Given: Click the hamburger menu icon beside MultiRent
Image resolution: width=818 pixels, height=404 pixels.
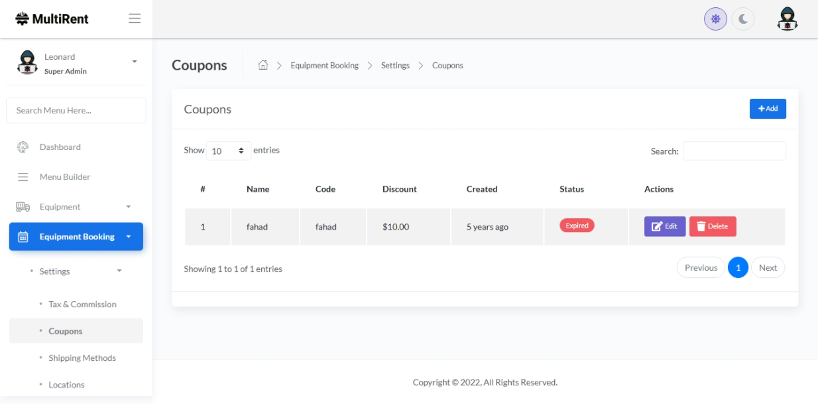Looking at the screenshot, I should [x=135, y=19].
